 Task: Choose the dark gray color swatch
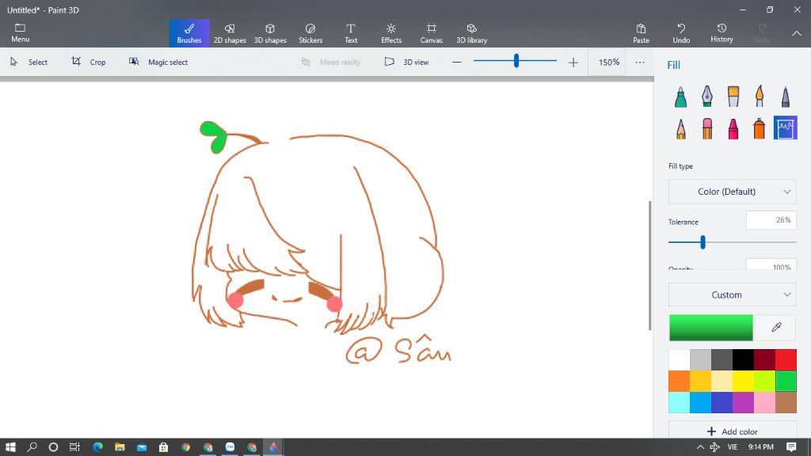tap(722, 360)
